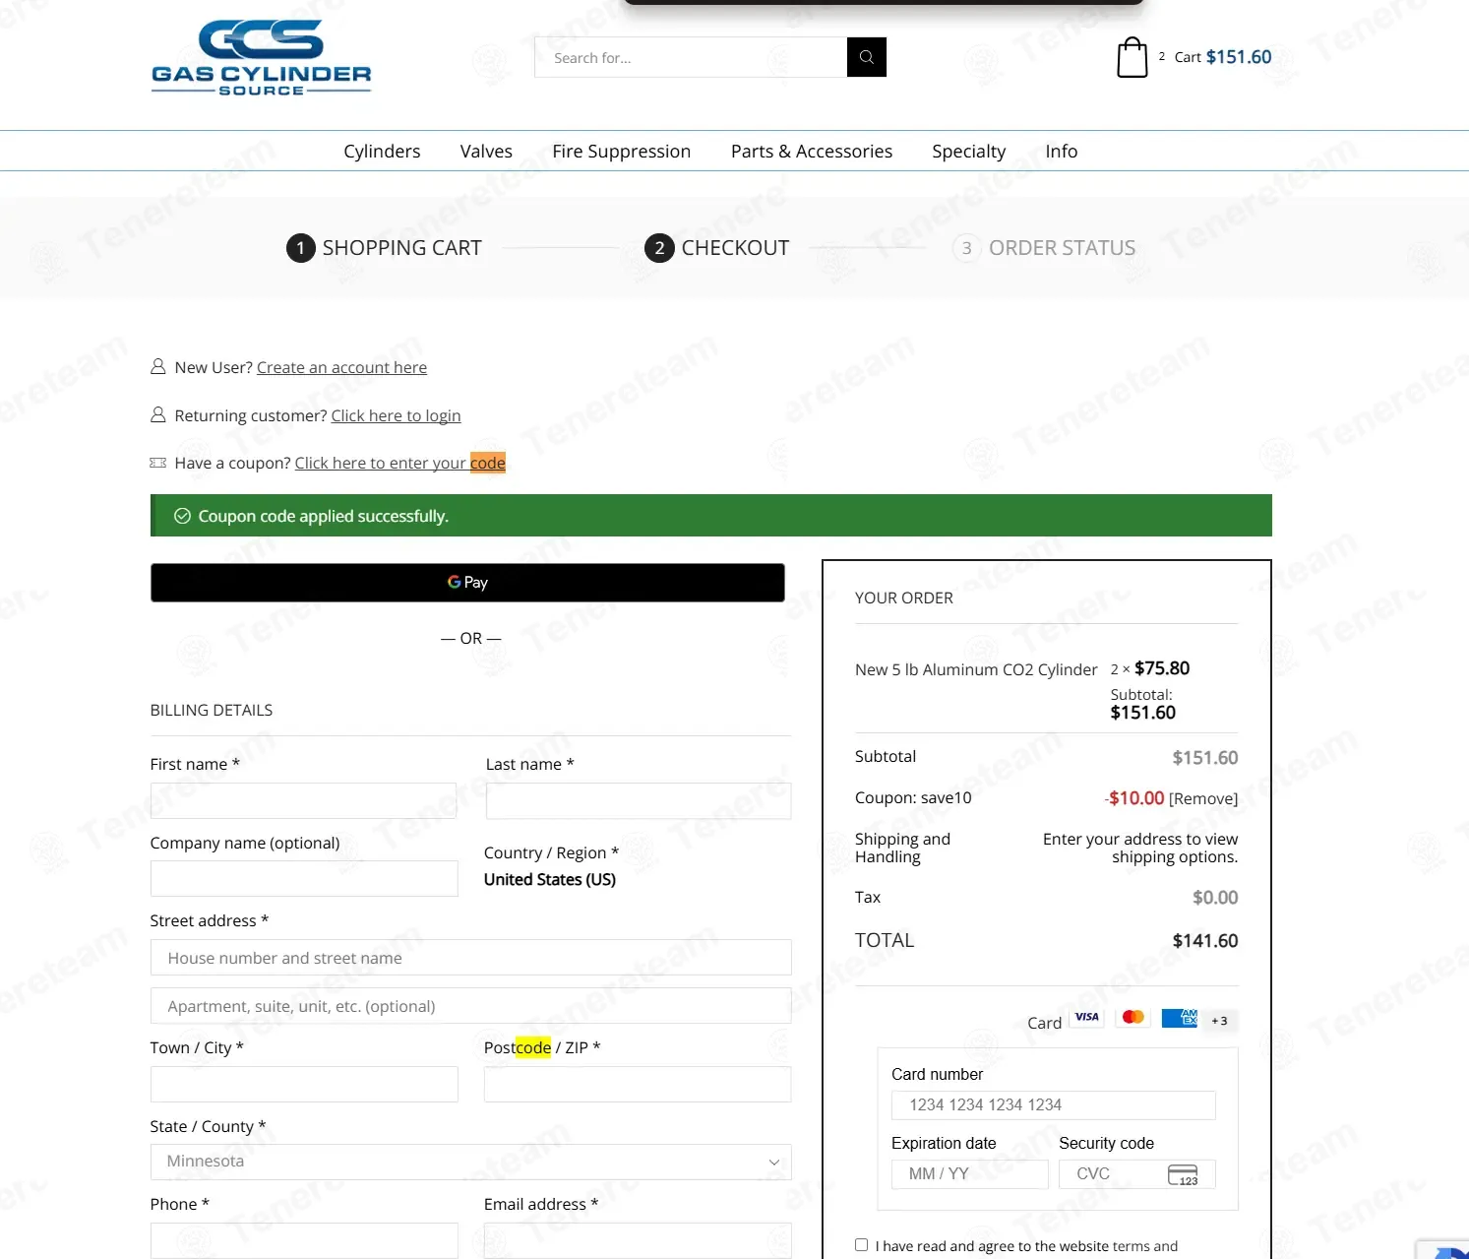
Task: Click here to enter your coupon code
Action: (x=399, y=463)
